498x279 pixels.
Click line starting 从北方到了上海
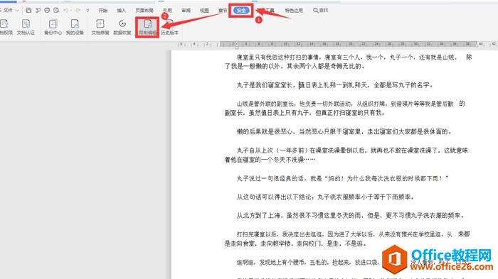351,216
